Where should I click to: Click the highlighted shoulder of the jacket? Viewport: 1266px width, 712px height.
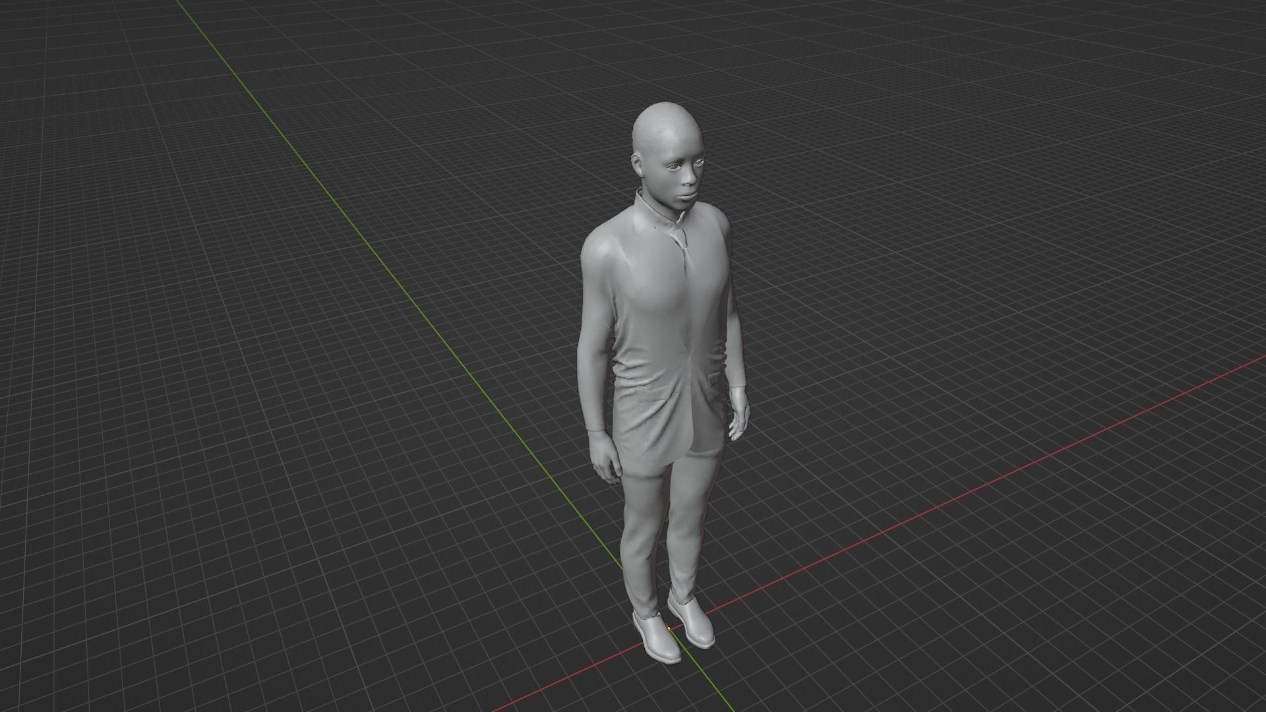click(x=603, y=247)
